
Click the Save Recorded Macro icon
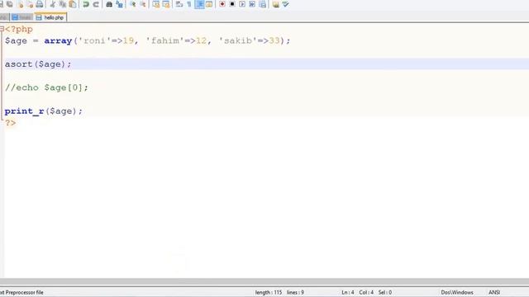pos(262,4)
